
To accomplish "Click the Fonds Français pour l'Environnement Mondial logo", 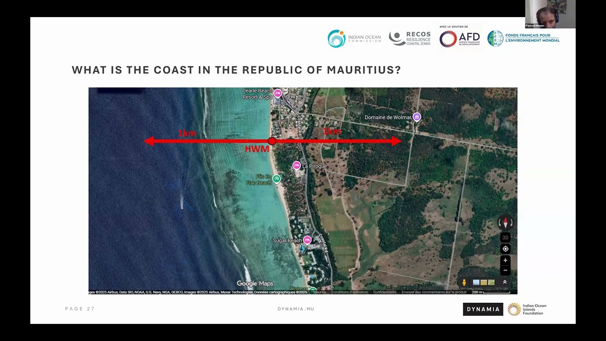I will tap(524, 38).
